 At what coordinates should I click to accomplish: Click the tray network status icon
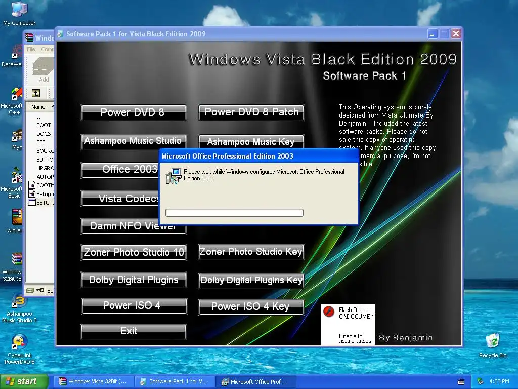480,381
